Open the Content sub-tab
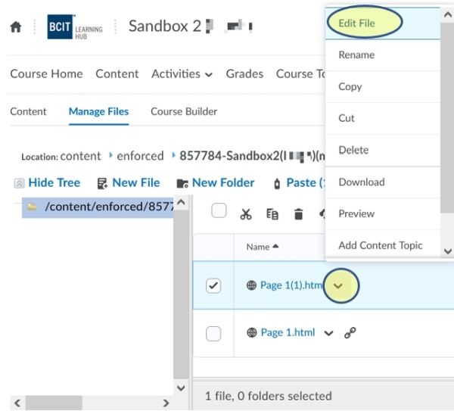454x411 pixels. tap(28, 111)
